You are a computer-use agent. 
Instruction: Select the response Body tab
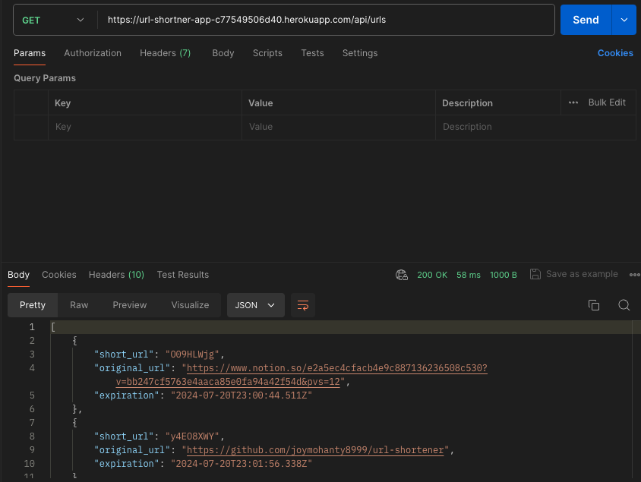(18, 275)
